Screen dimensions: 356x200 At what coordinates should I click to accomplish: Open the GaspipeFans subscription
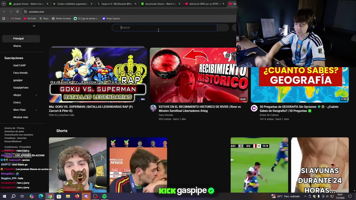[21, 87]
